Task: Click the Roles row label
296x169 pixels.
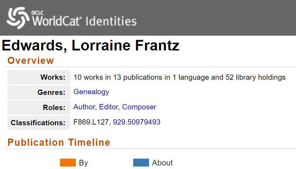Action: click(53, 108)
